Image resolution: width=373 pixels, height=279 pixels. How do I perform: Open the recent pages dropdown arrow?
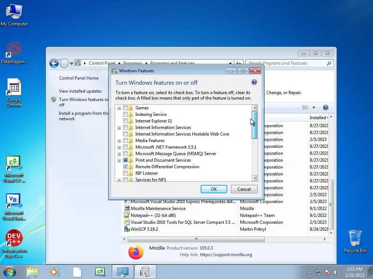tap(71, 63)
